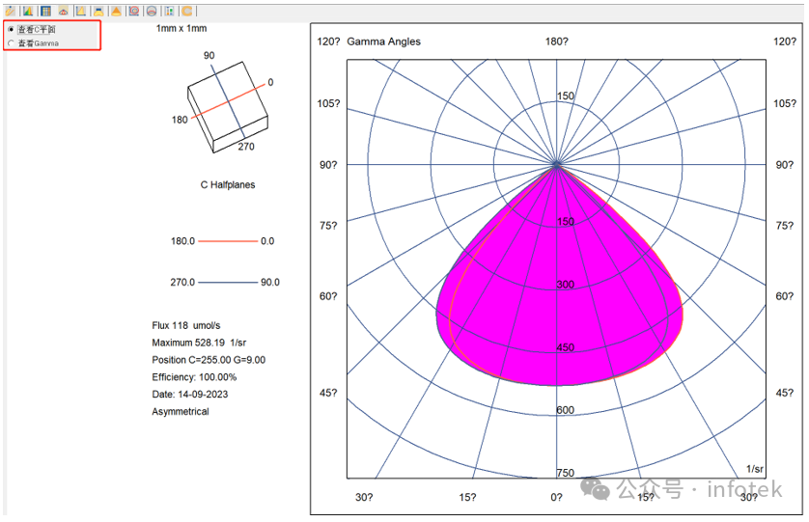Select the eye view icon in toolbar
Viewport: 809px width, 522px height.
point(64,11)
